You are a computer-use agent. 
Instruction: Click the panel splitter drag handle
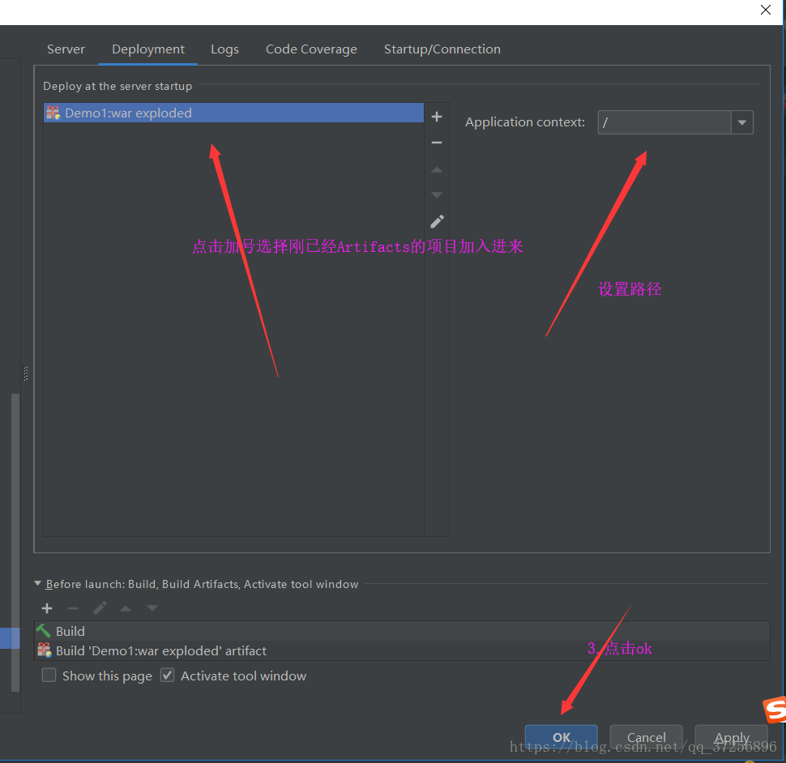pyautogui.click(x=26, y=373)
